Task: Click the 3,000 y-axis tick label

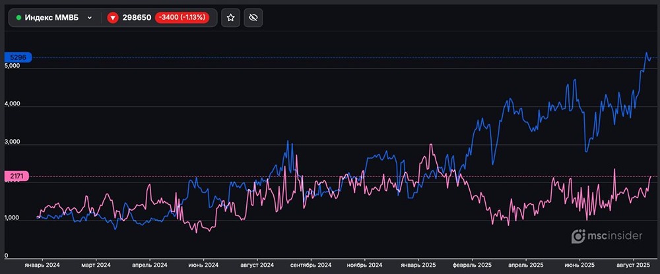Action: pyautogui.click(x=13, y=142)
